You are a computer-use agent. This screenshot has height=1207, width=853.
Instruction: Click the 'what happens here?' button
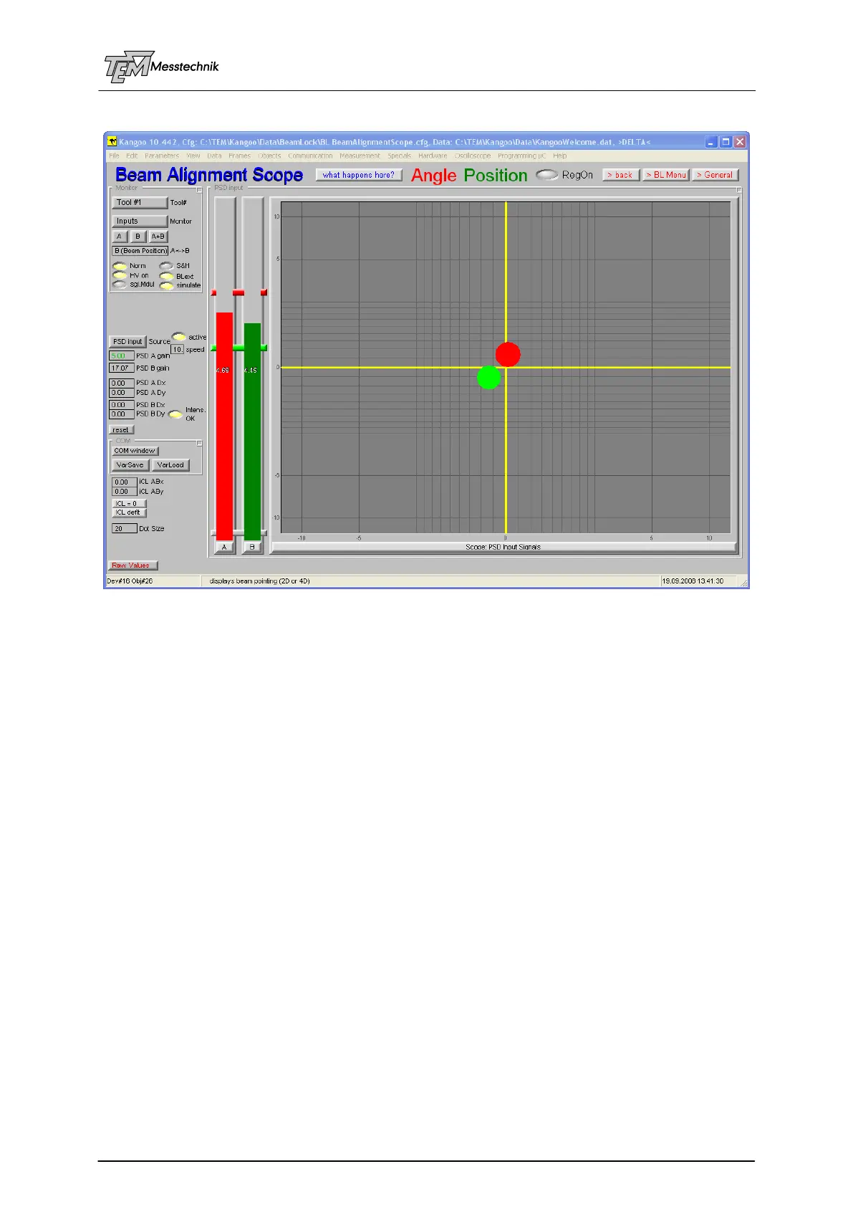359,175
